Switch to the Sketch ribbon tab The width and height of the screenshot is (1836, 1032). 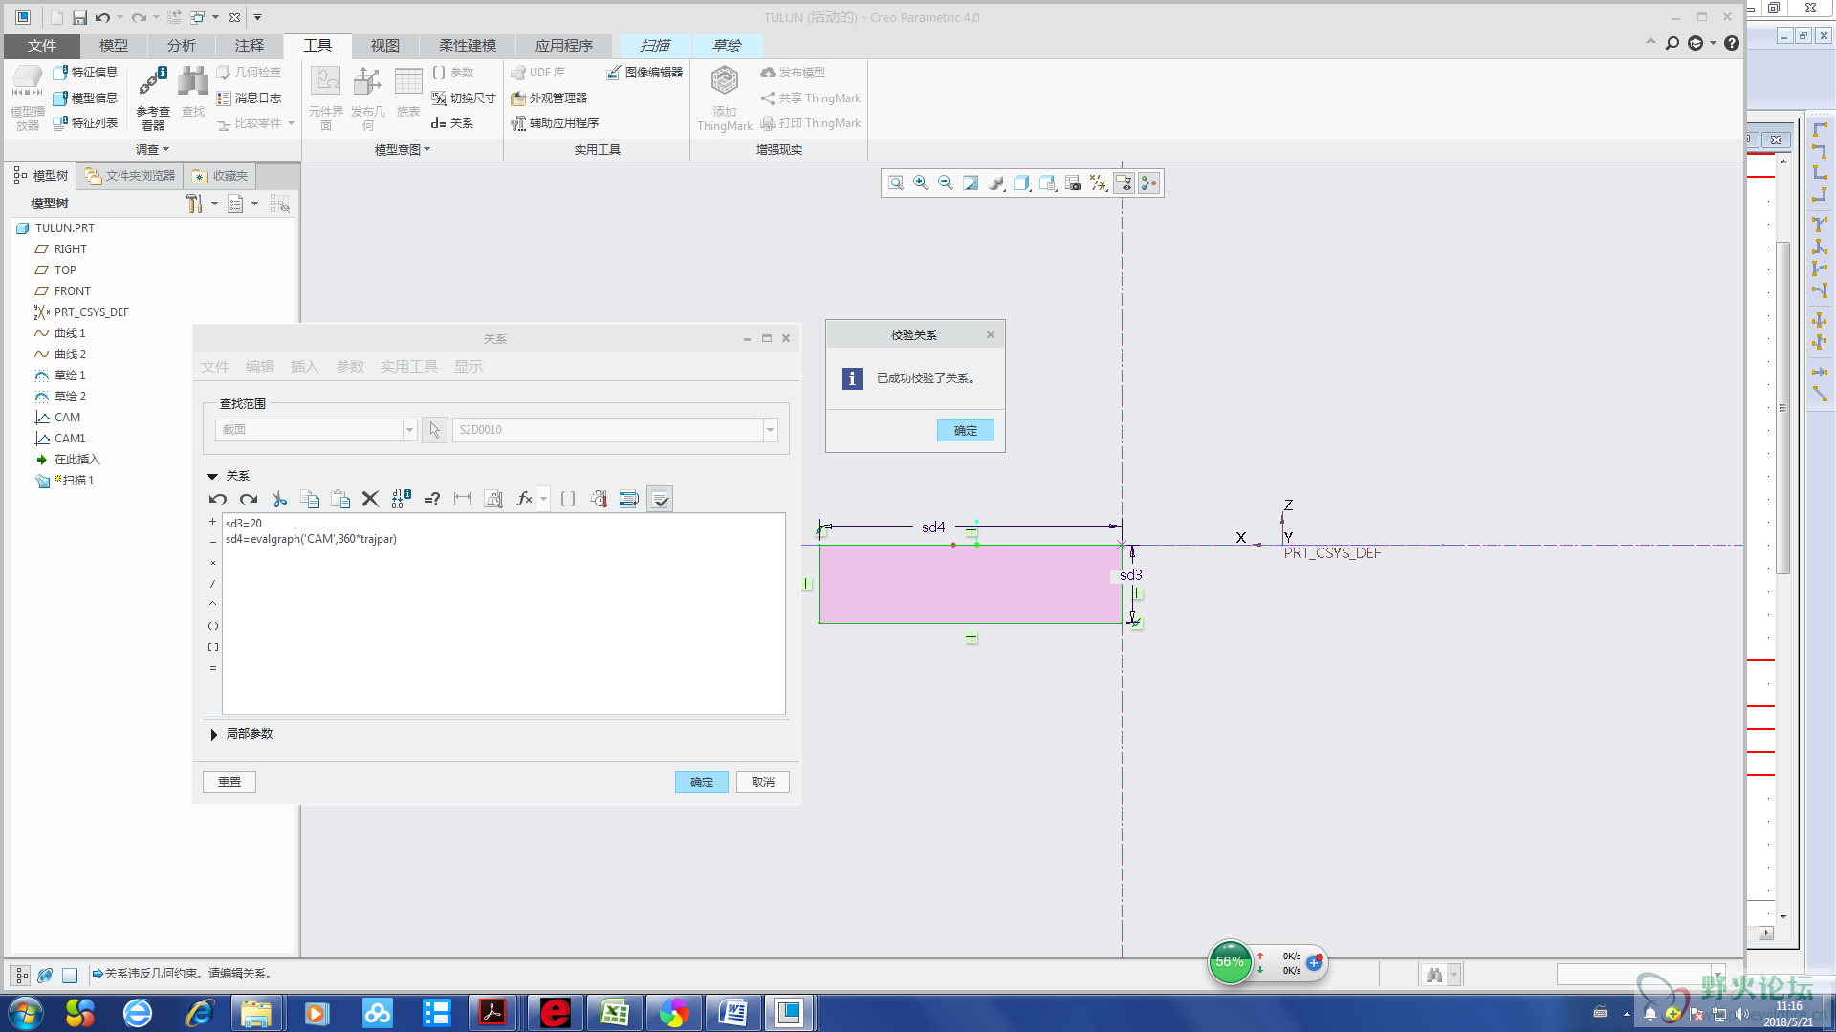pyautogui.click(x=727, y=46)
